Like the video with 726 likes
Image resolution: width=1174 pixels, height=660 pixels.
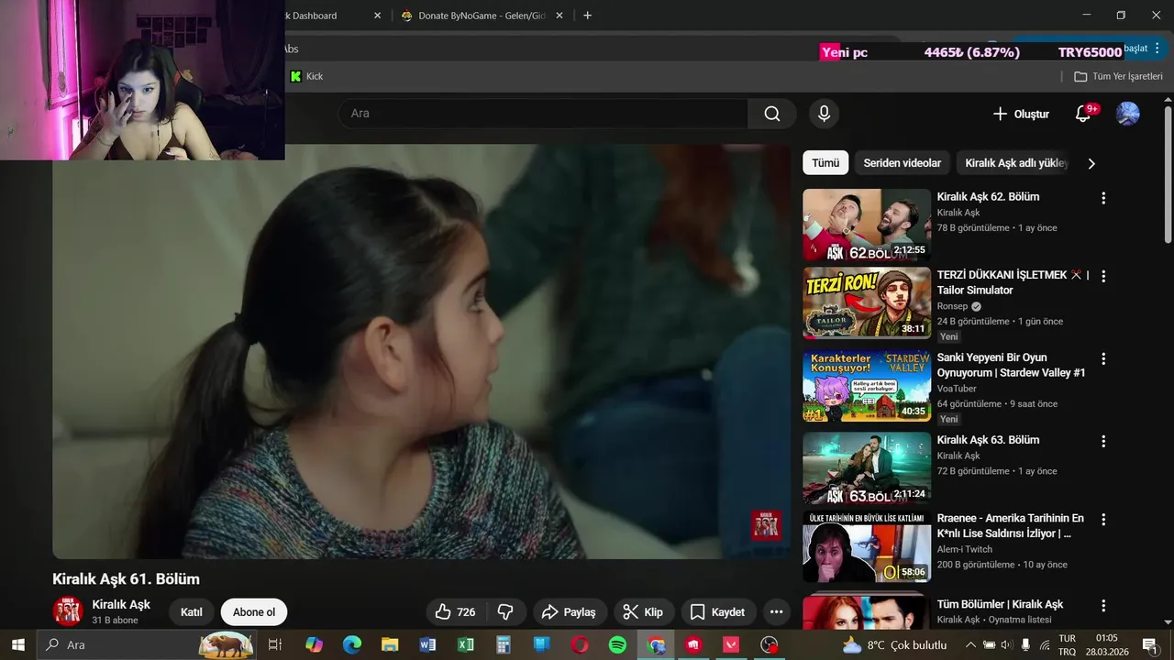[456, 612]
